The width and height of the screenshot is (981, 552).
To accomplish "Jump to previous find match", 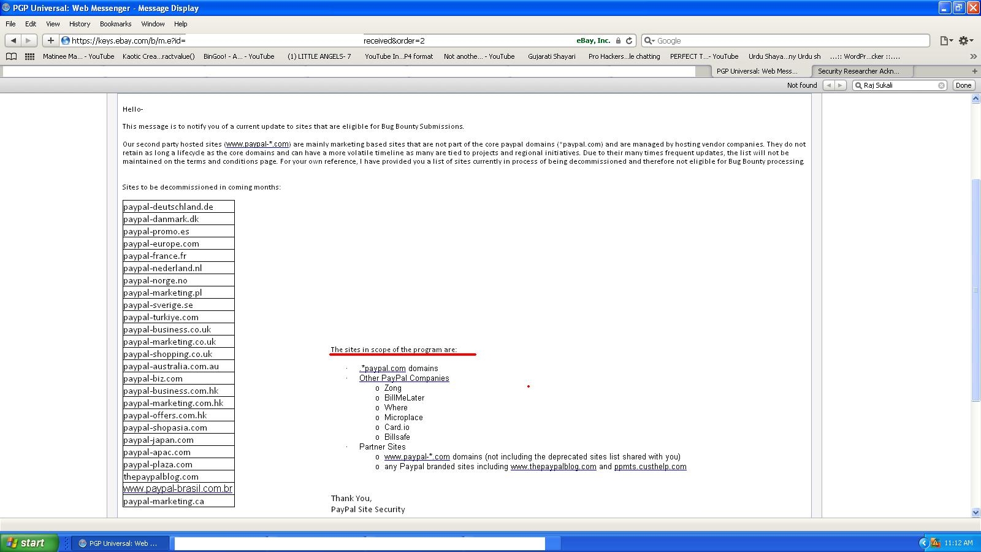I will (828, 85).
